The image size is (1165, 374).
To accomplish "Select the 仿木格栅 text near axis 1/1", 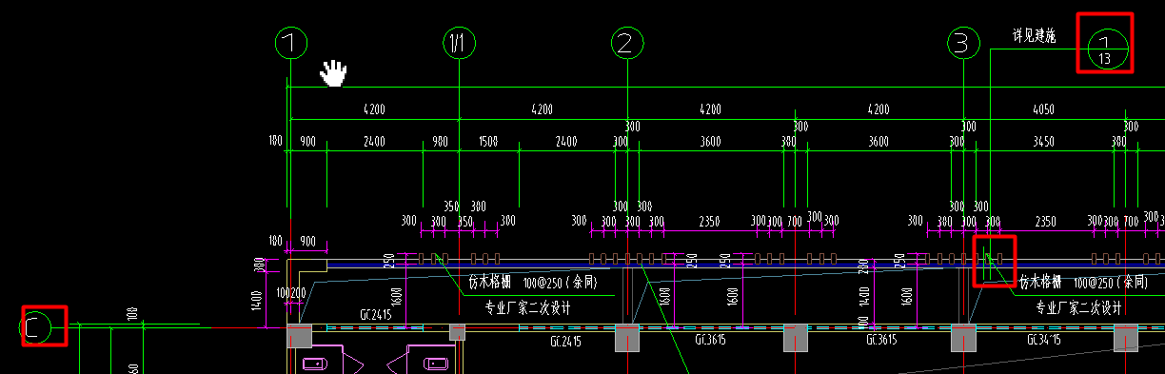I will (490, 283).
